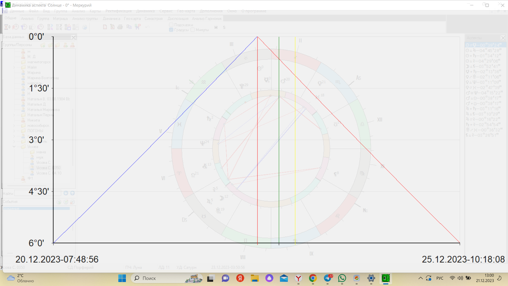Click the red vertical line in the chart
The width and height of the screenshot is (508, 286).
257,140
